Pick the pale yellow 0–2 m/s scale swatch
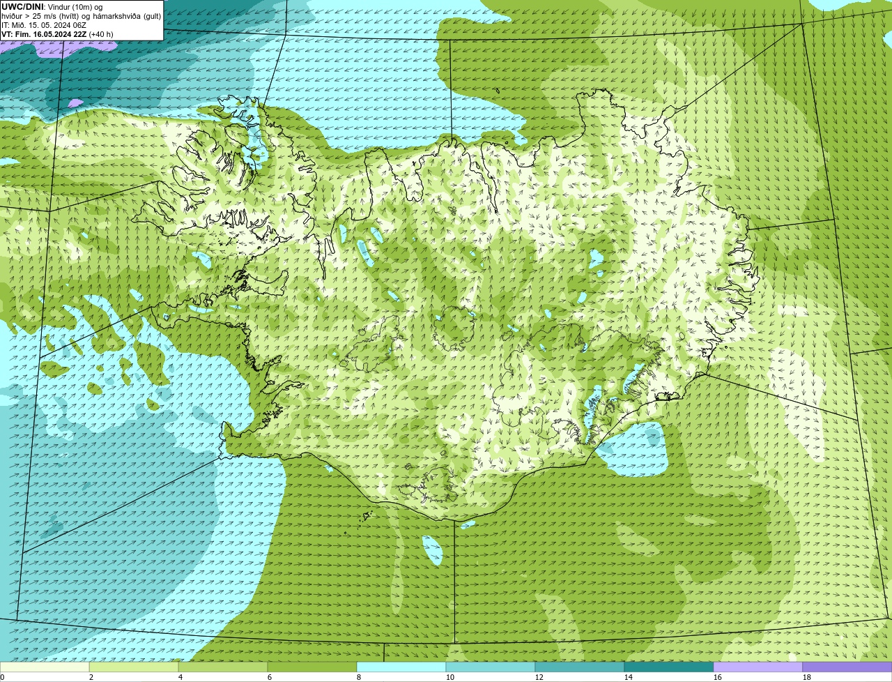This screenshot has width=892, height=682. tap(45, 667)
